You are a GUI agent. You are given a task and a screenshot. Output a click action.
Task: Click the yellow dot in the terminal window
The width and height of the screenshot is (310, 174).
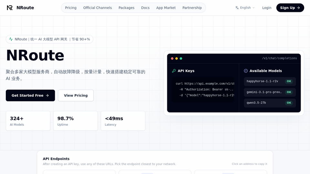click(177, 58)
